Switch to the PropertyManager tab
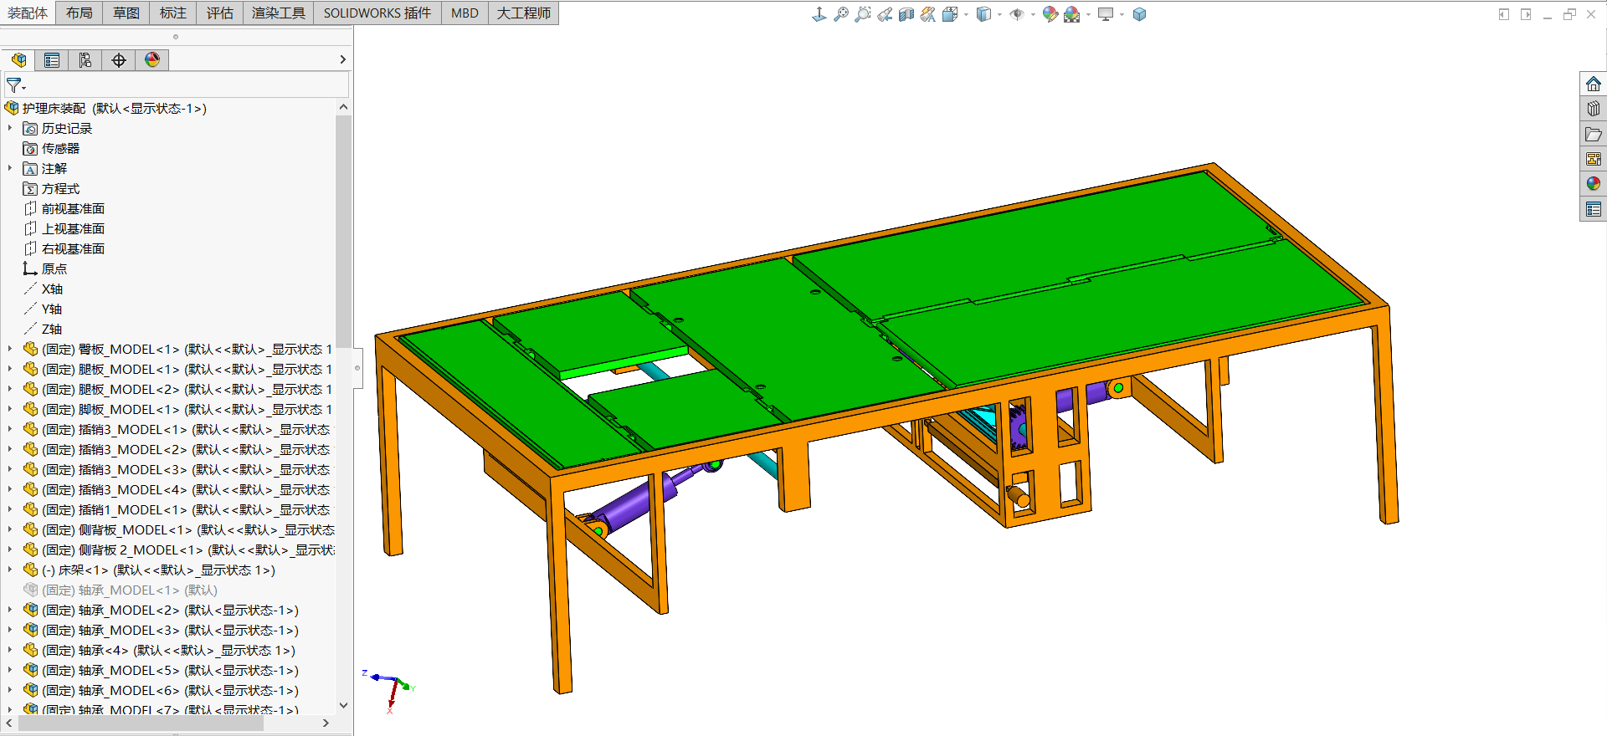1607x736 pixels. coord(52,60)
